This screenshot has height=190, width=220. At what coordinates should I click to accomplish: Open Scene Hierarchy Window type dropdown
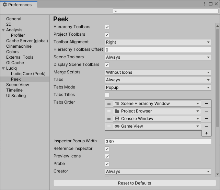(x=157, y=104)
